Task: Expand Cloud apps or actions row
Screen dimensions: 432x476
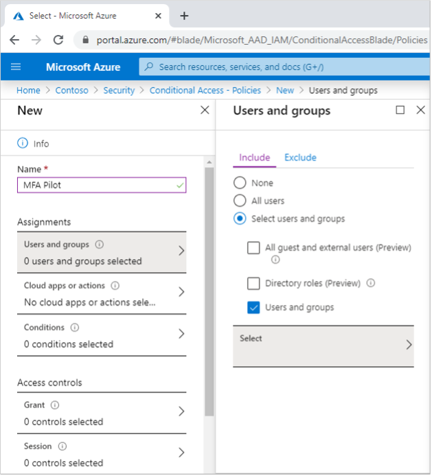Action: pyautogui.click(x=102, y=294)
